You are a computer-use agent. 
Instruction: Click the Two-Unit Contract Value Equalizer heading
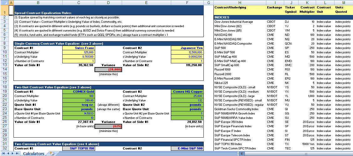[53, 87]
